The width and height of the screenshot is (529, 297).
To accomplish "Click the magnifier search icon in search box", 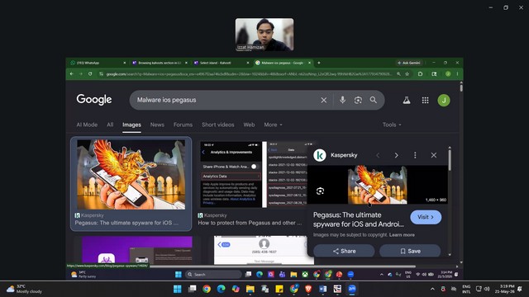I will 373,100.
